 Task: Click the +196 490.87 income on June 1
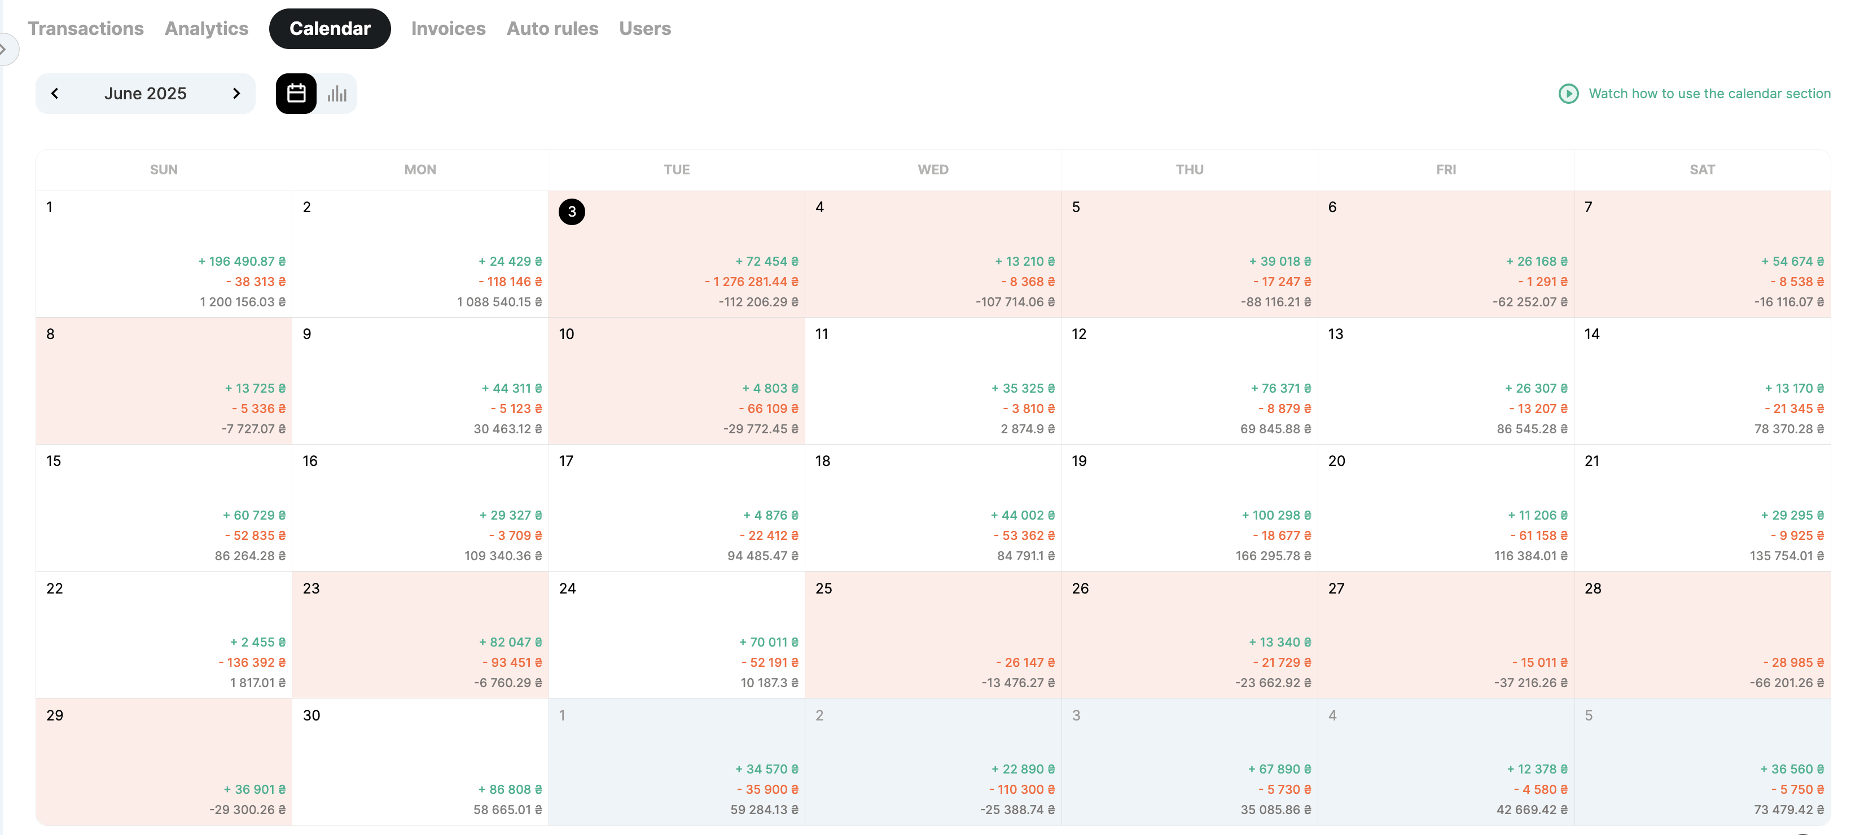[242, 262]
